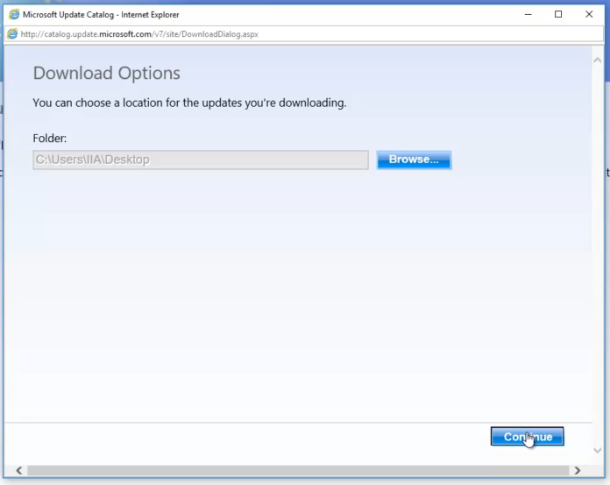This screenshot has width=610, height=485.
Task: Click vertical scrollbar up arrow
Action: tap(598, 61)
